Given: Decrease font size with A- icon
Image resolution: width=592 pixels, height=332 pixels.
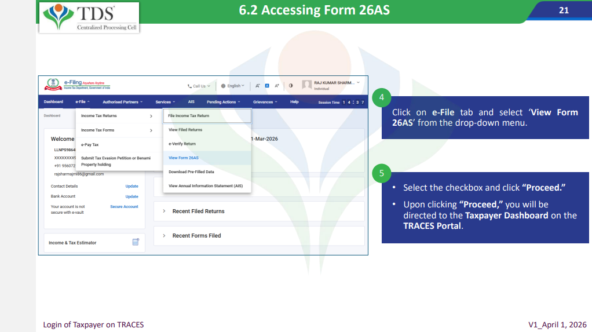Looking at the screenshot, I should click(257, 86).
